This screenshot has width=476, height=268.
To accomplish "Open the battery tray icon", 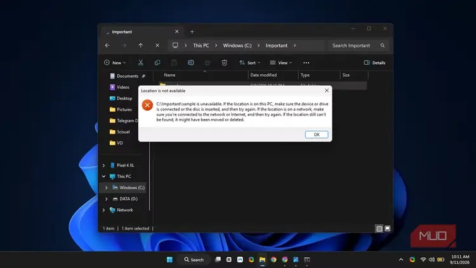I will coord(441,260).
